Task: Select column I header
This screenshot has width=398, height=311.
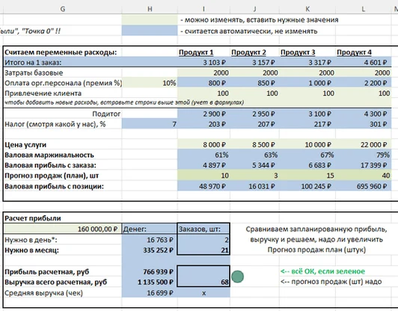Action: pyautogui.click(x=203, y=9)
